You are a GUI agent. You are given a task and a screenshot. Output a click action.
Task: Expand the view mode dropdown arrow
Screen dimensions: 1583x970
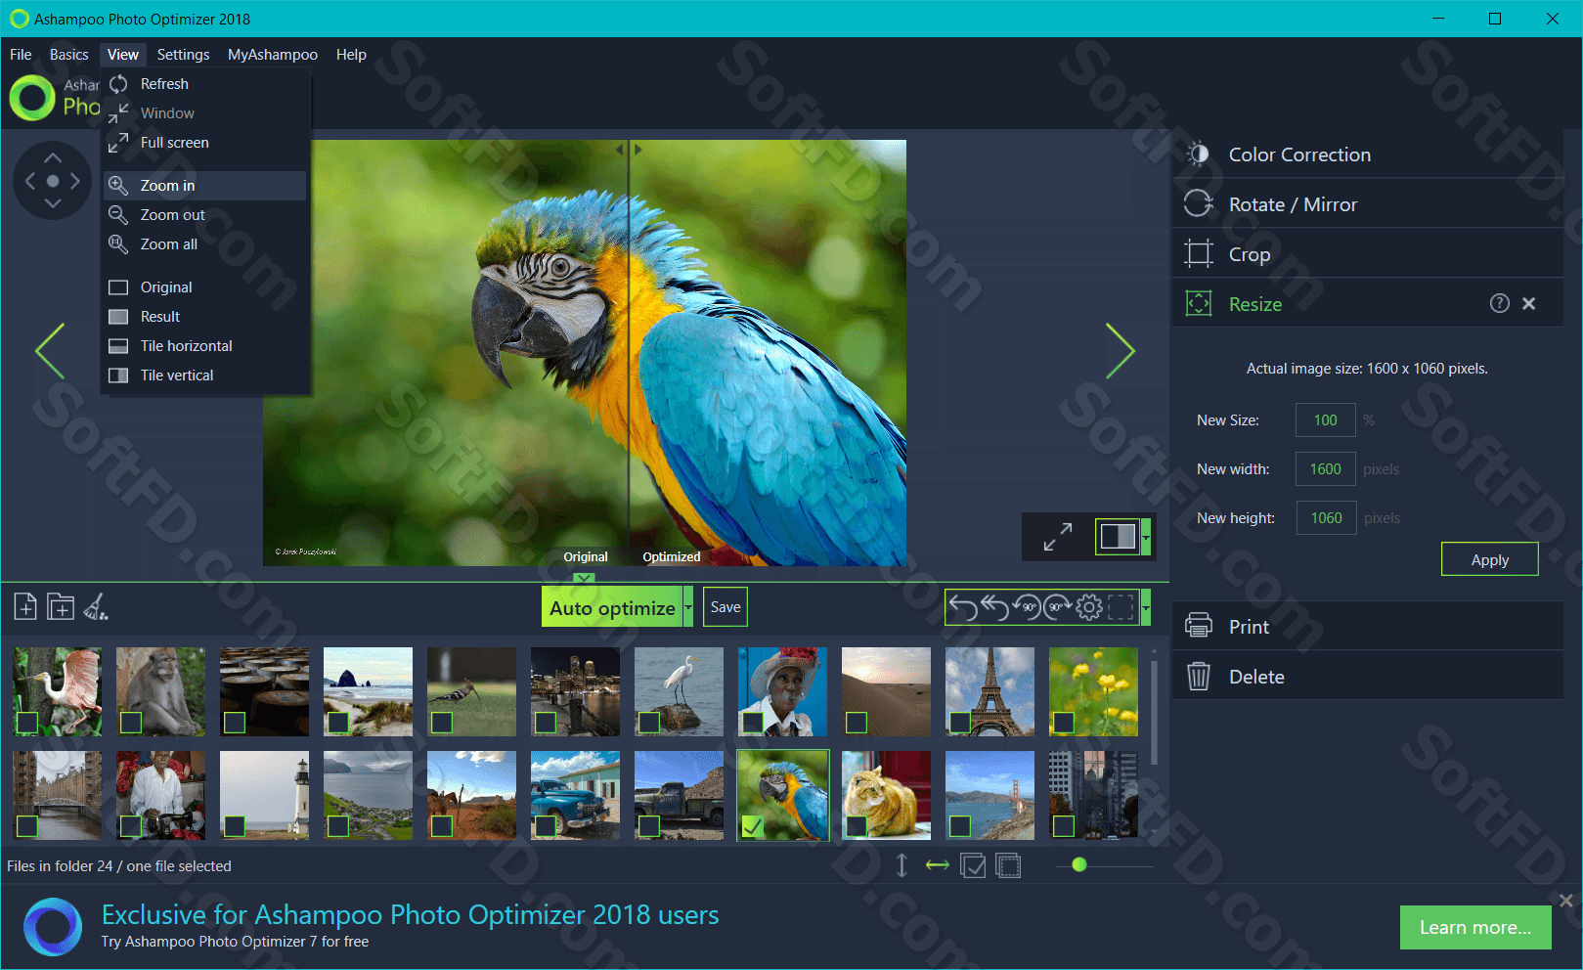(x=1146, y=536)
